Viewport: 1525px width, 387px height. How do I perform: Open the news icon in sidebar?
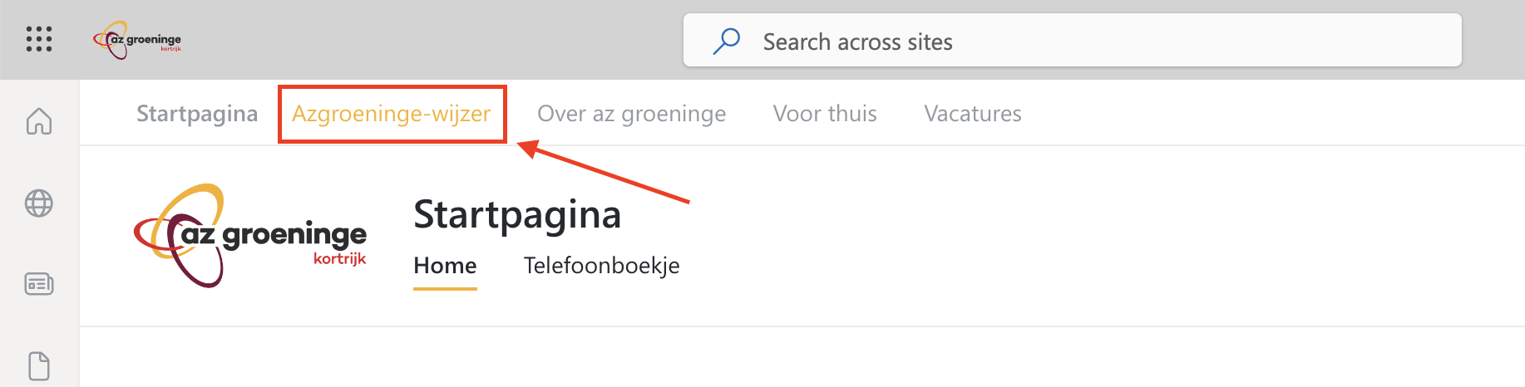pyautogui.click(x=39, y=284)
